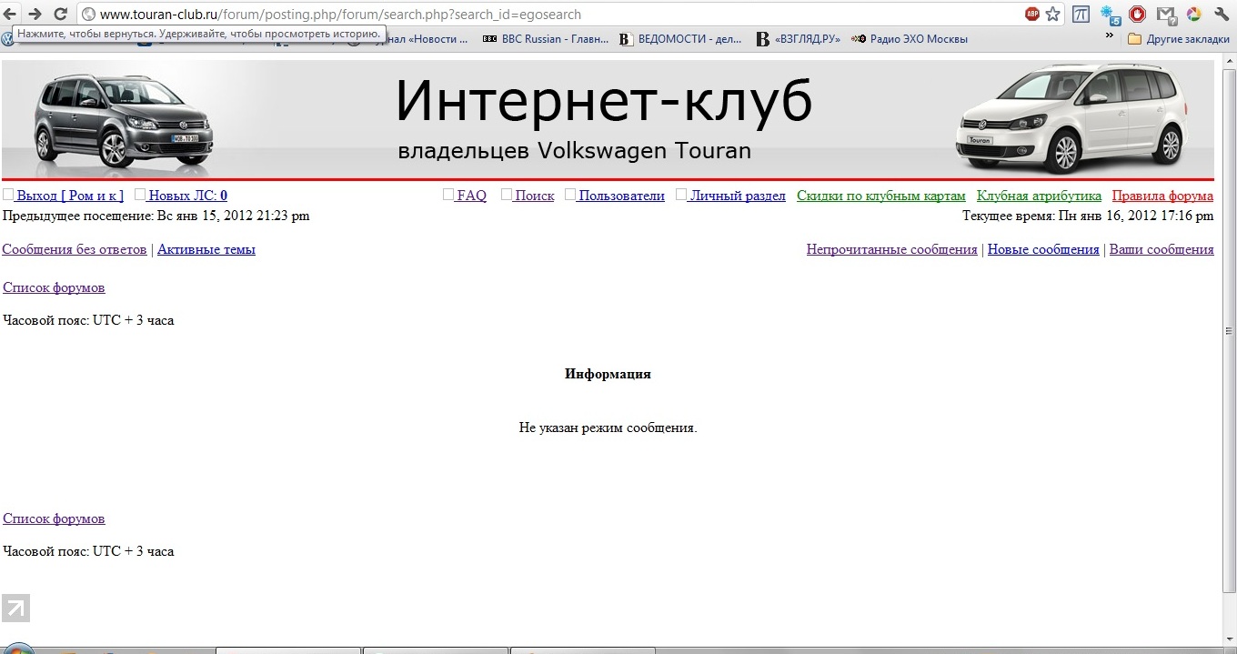Viewport: 1237px width, 654px height.
Task: Open the red ABP Adblock Plus icon
Action: [1032, 14]
